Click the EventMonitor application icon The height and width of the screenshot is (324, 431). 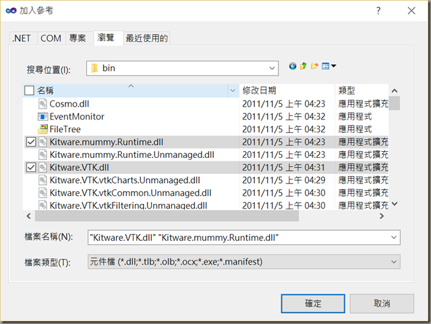42,117
